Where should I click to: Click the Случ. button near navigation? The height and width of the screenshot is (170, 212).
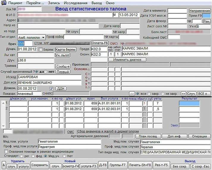[x=191, y=94]
